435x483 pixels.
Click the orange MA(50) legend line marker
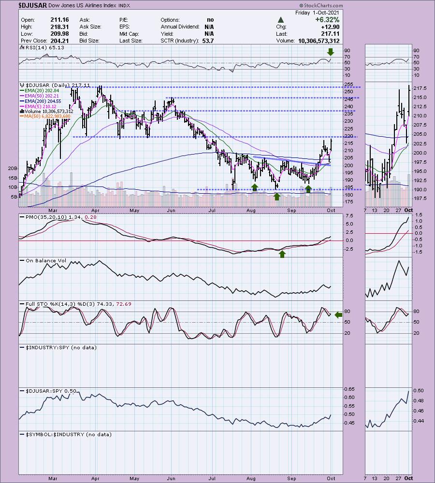(22, 116)
